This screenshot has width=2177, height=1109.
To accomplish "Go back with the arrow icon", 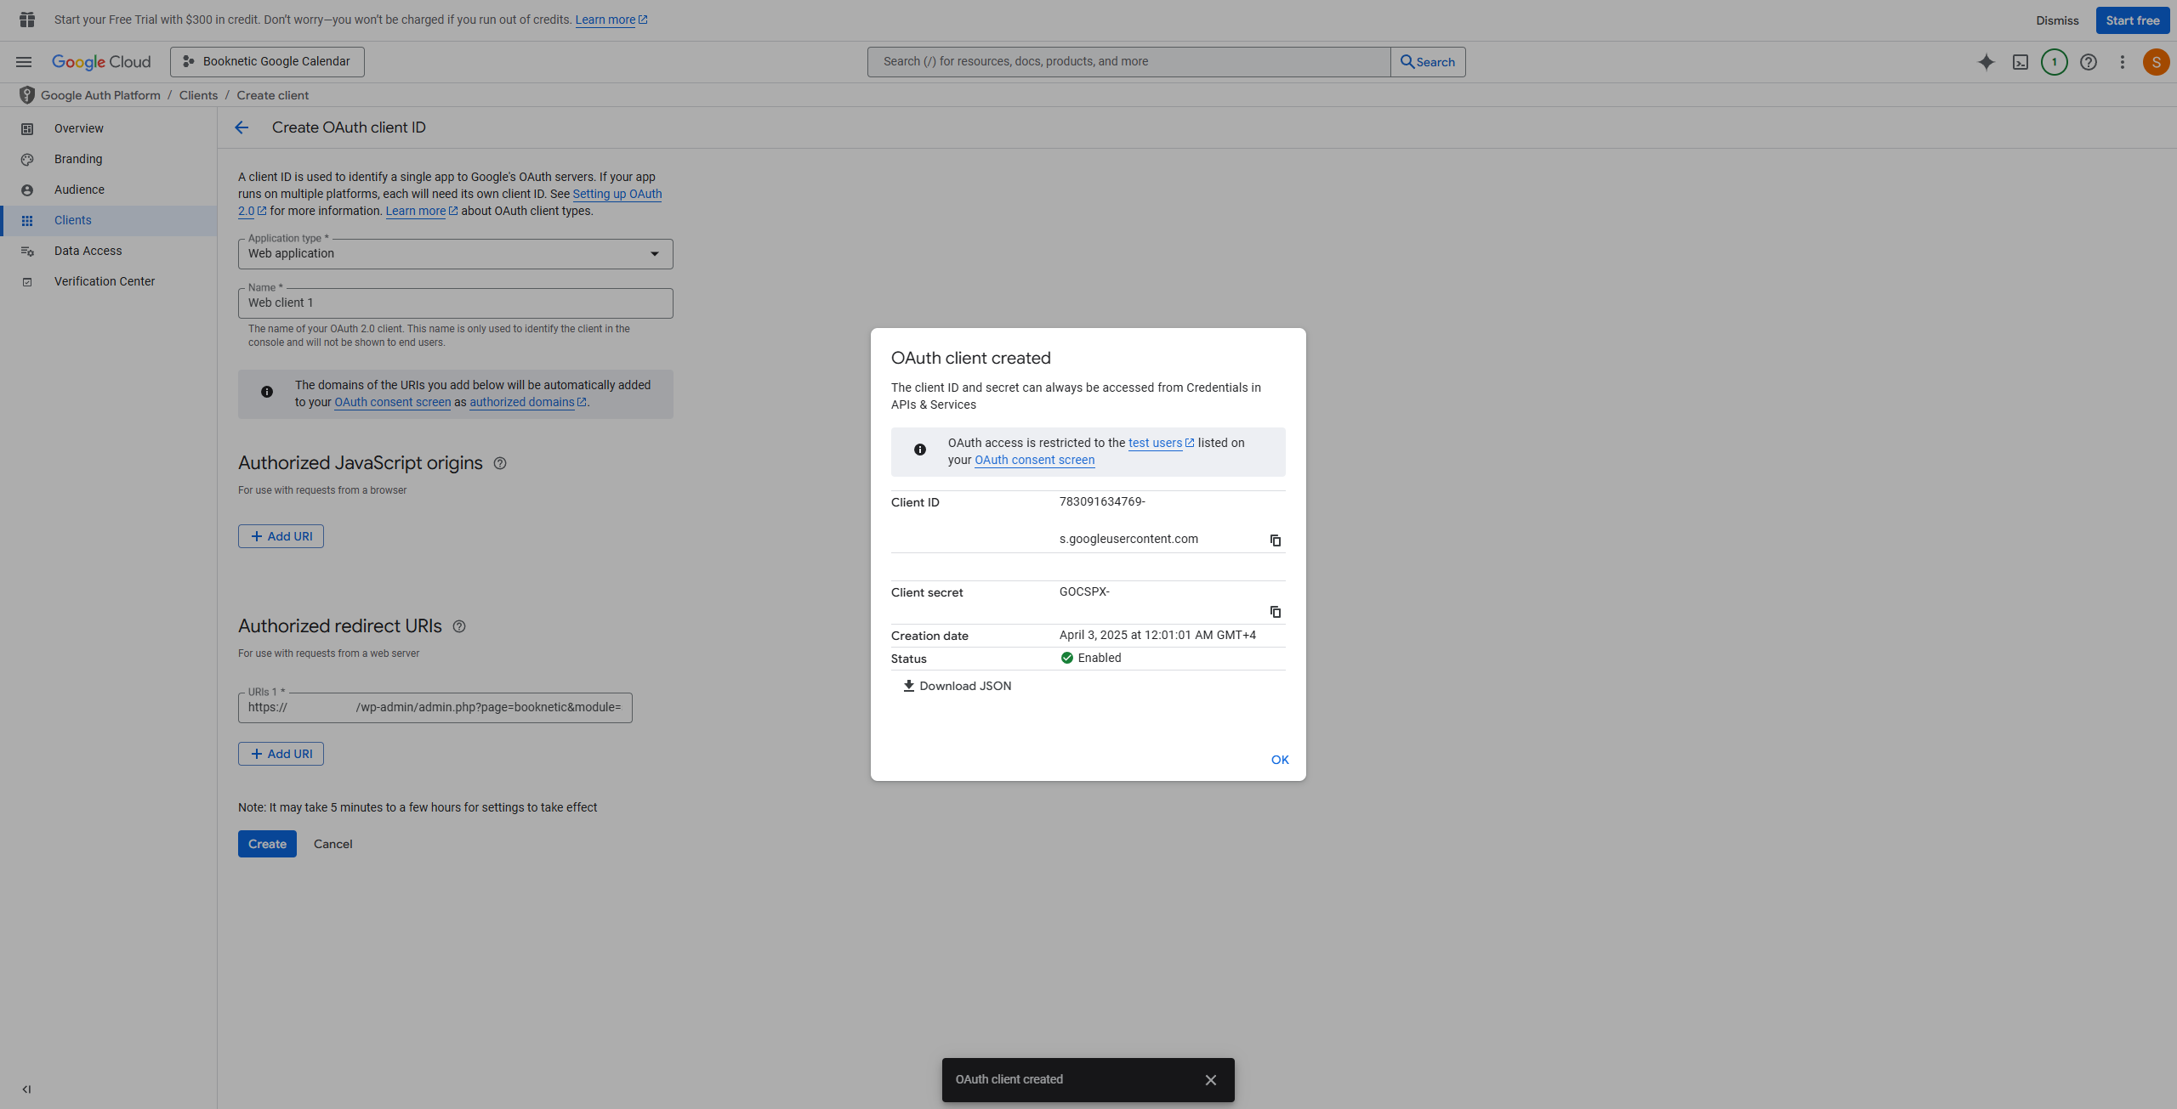I will [242, 127].
